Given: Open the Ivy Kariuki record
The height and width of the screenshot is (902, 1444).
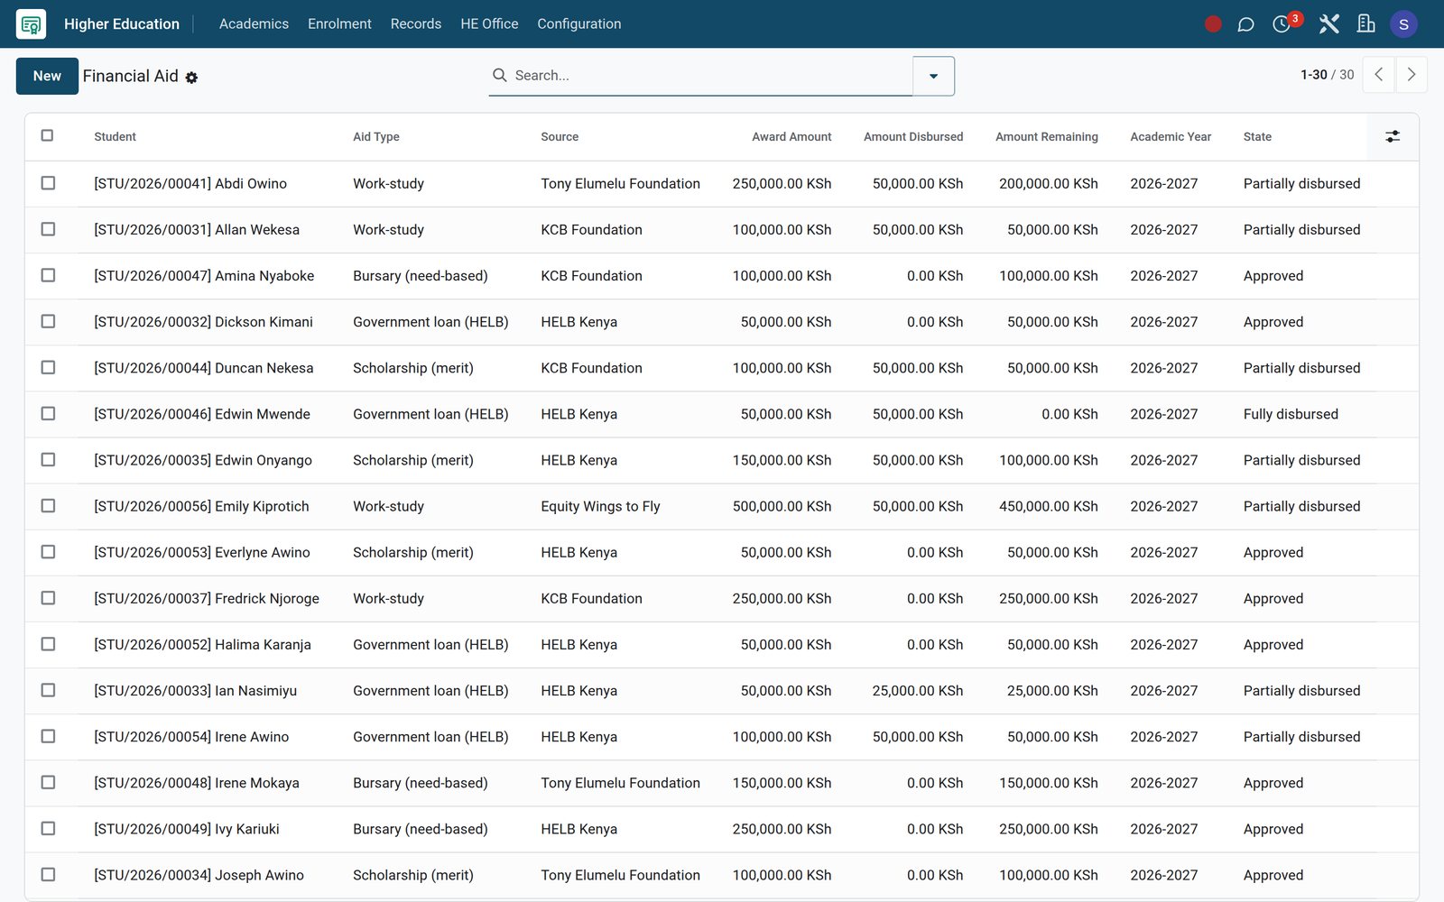Looking at the screenshot, I should [187, 829].
